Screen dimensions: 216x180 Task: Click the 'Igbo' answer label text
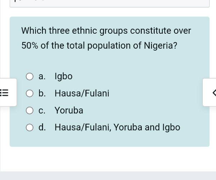[64, 76]
